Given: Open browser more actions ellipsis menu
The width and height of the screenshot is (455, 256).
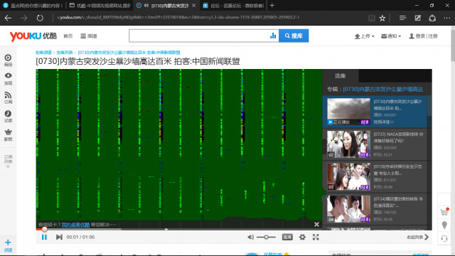Looking at the screenshot, I should point(447,18).
